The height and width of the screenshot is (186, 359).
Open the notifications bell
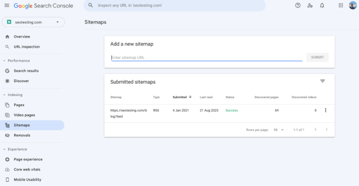pos(322,6)
